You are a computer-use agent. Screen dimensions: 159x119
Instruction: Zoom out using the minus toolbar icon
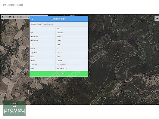(x=6, y=17)
